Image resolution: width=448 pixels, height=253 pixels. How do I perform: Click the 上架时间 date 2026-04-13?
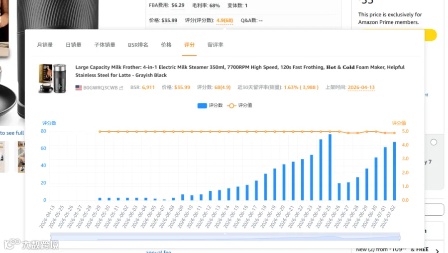click(361, 87)
